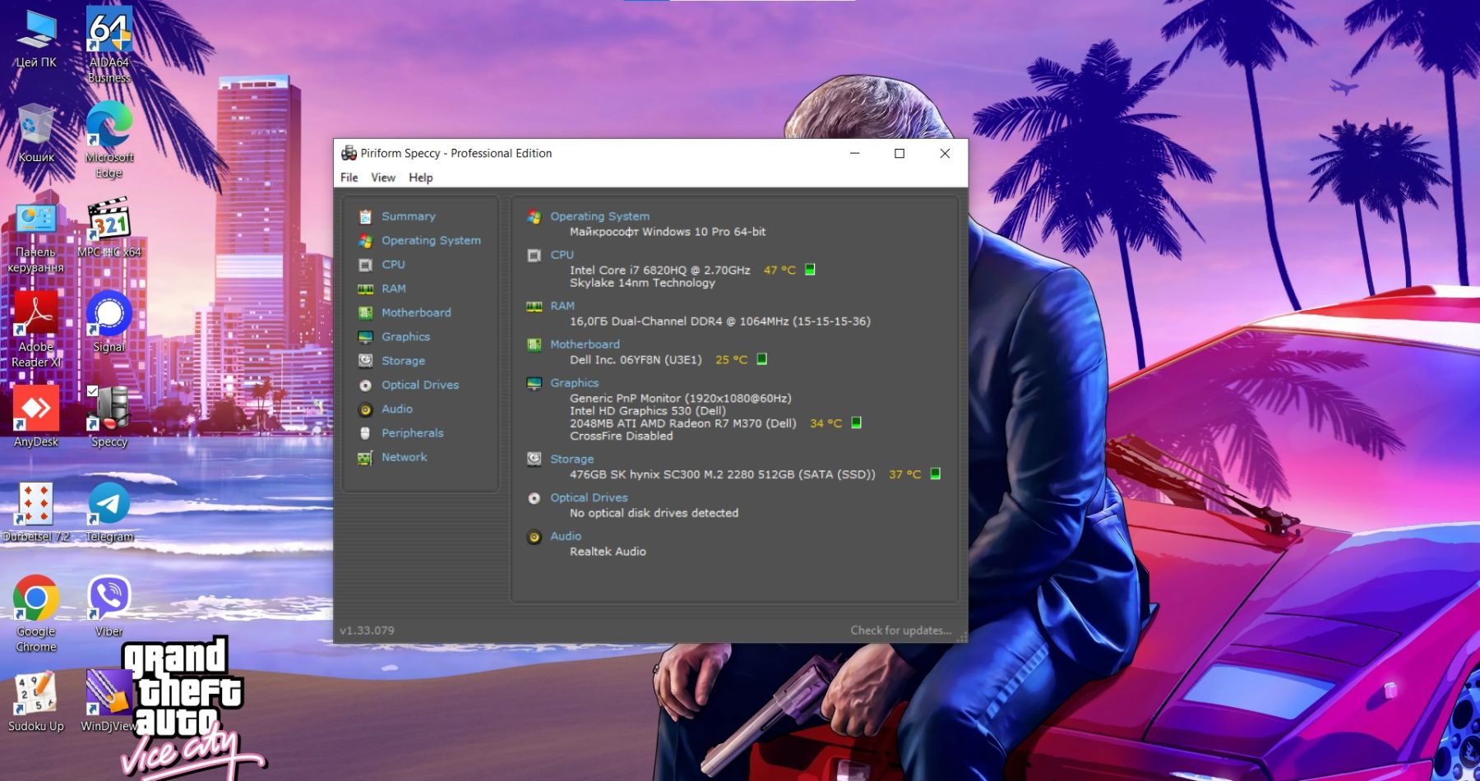Click the resize grip of Speccy window
The image size is (1480, 781).
[x=961, y=636]
